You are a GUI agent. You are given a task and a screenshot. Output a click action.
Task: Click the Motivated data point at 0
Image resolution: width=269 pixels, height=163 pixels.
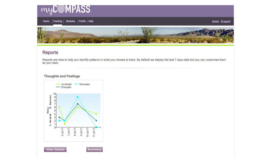click(x=96, y=127)
